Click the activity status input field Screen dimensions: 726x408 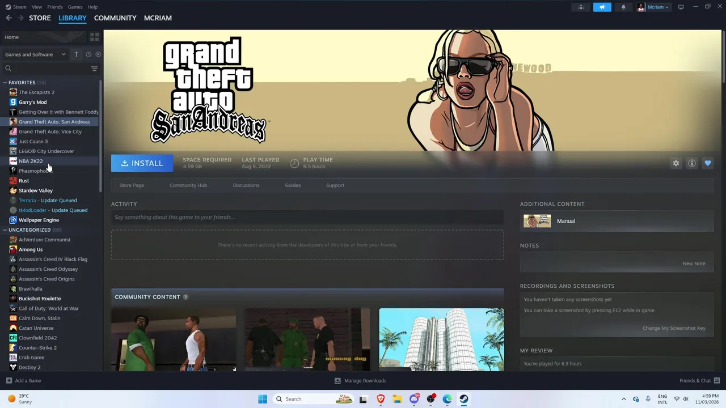pyautogui.click(x=307, y=217)
